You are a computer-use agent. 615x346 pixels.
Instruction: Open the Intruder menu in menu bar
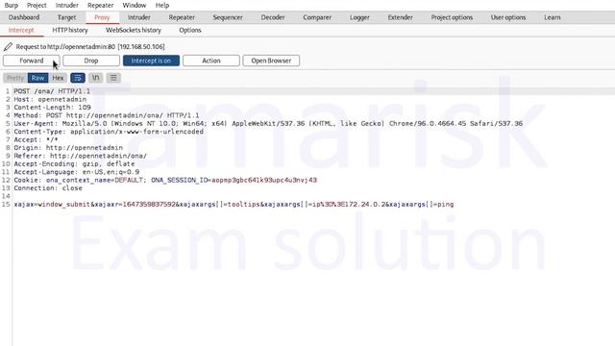66,5
